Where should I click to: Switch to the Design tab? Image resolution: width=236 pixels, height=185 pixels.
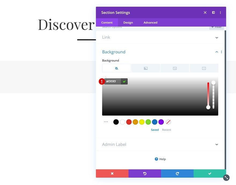pos(128,22)
